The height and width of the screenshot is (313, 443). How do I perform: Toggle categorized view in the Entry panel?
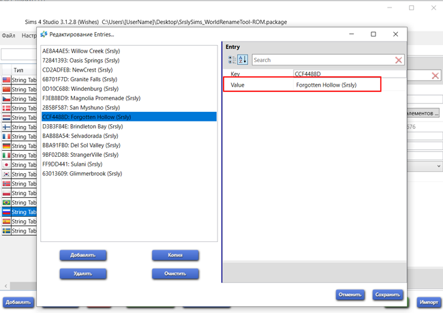pos(232,59)
